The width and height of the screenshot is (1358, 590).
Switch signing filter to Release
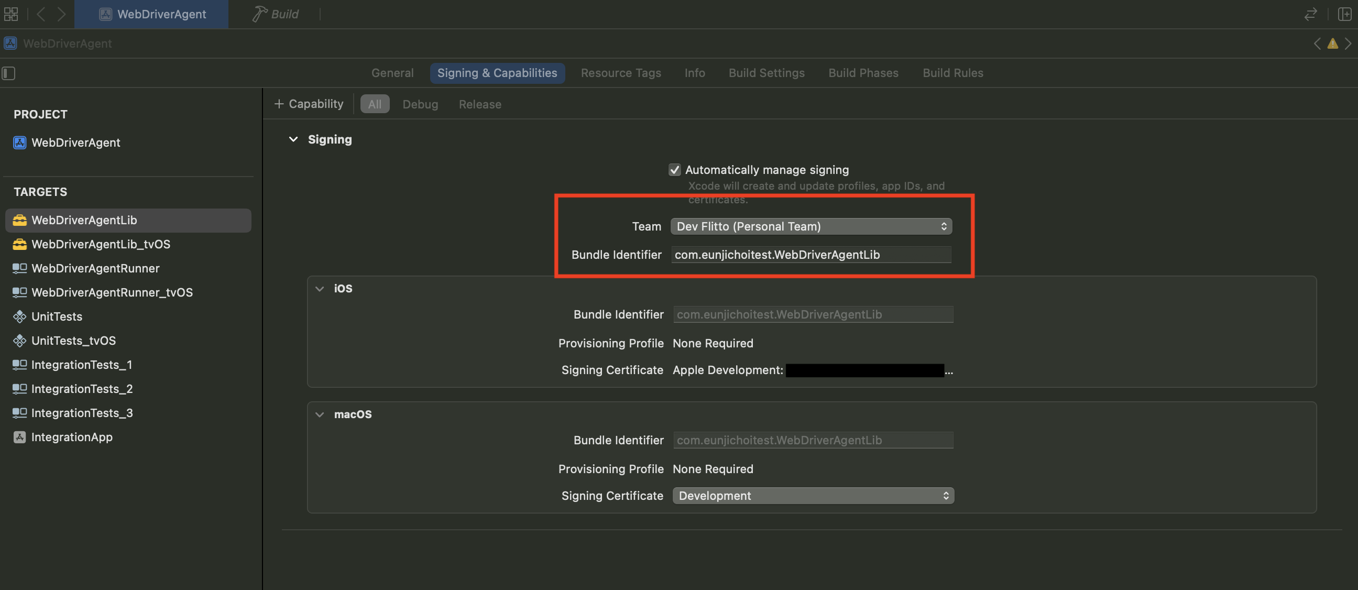tap(480, 104)
